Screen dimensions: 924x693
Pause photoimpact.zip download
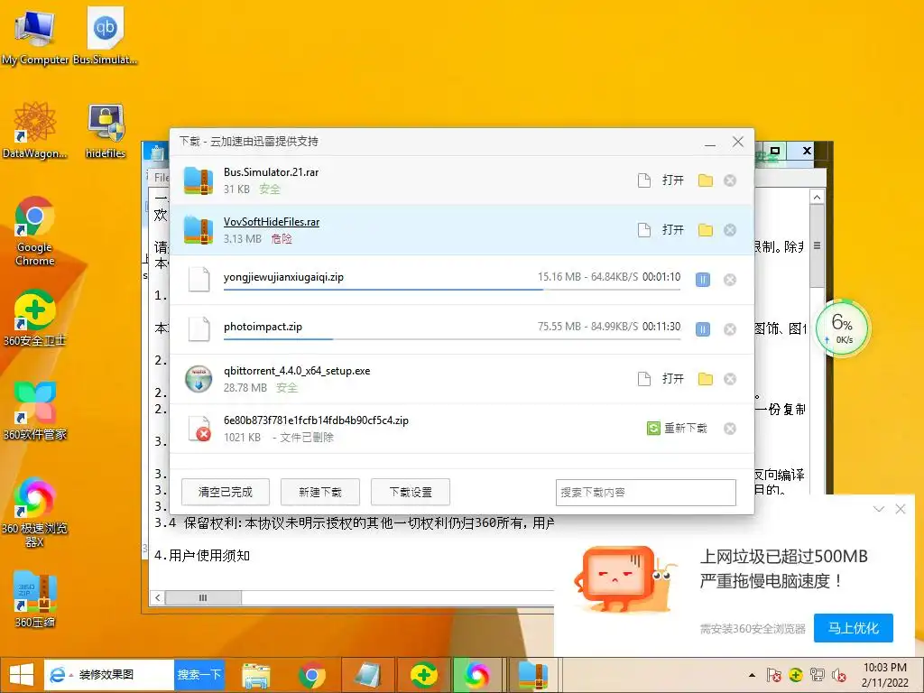click(x=702, y=328)
